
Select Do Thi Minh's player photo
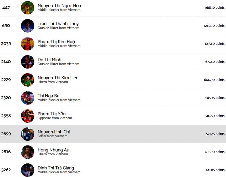[28, 62]
